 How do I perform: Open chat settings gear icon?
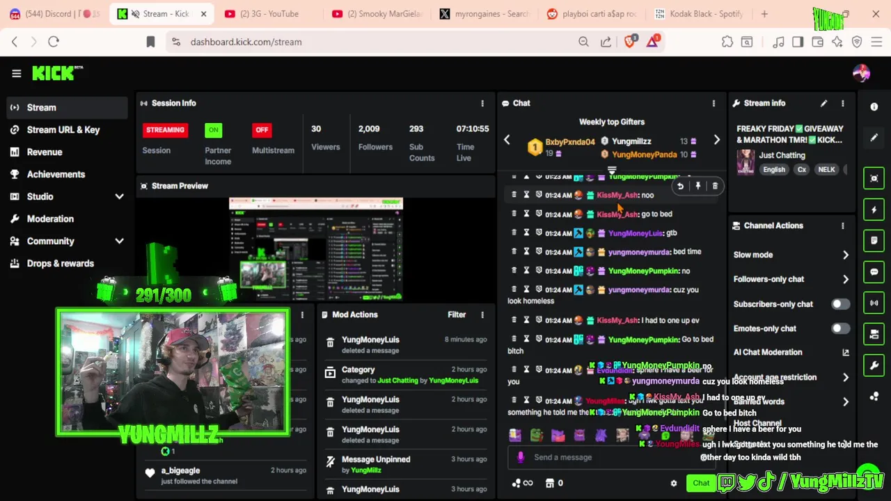click(x=673, y=483)
